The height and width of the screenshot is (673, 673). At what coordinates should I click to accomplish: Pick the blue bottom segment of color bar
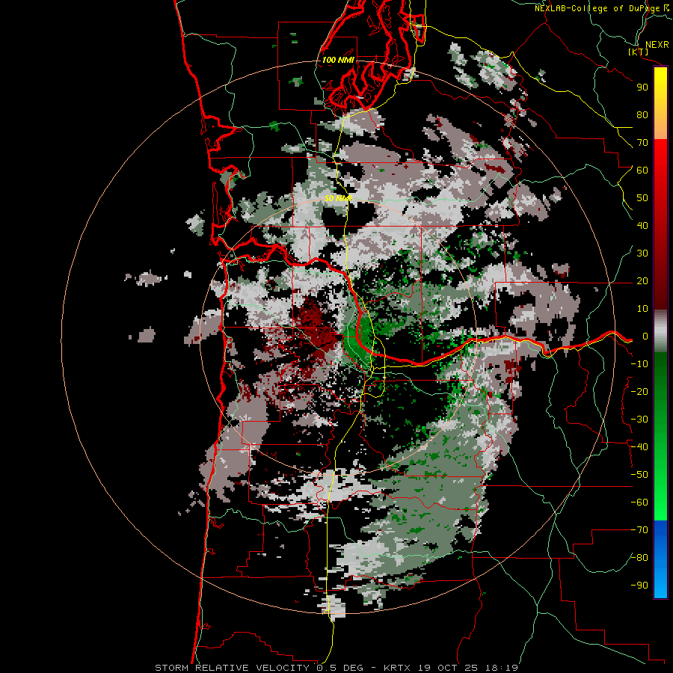point(660,559)
